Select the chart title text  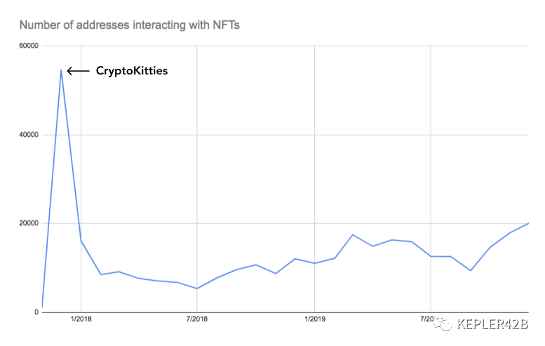click(x=130, y=25)
